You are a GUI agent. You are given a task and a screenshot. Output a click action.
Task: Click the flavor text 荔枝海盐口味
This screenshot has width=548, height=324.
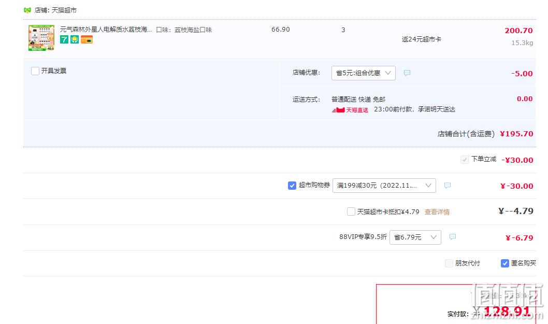[193, 30]
